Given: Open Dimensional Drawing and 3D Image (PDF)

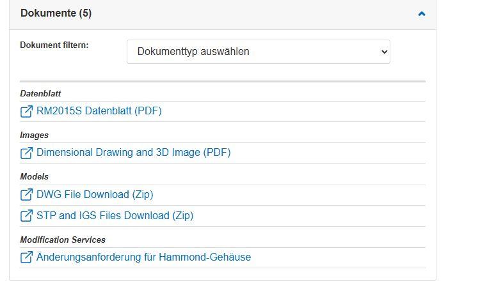Looking at the screenshot, I should (134, 153).
